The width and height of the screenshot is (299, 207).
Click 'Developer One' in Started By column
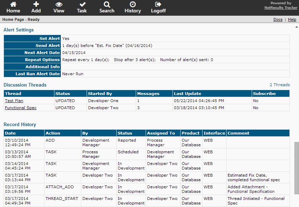click(x=103, y=101)
